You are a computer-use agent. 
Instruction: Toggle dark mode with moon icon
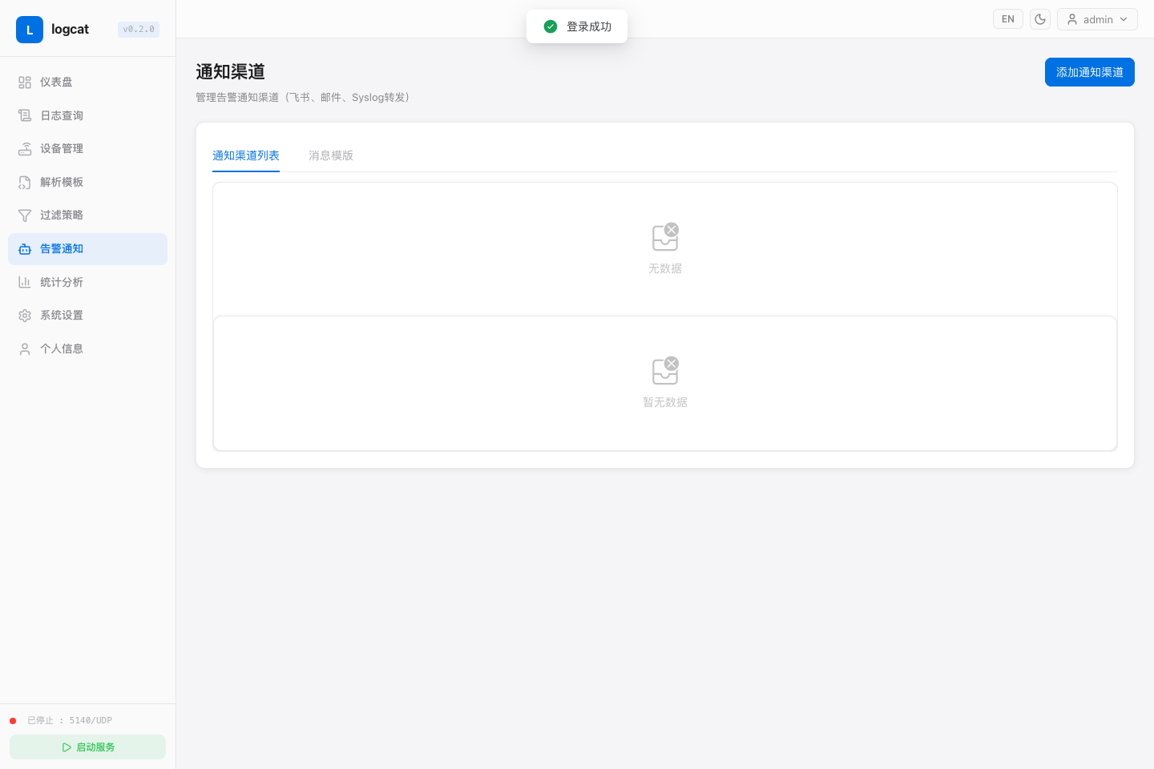coord(1040,19)
